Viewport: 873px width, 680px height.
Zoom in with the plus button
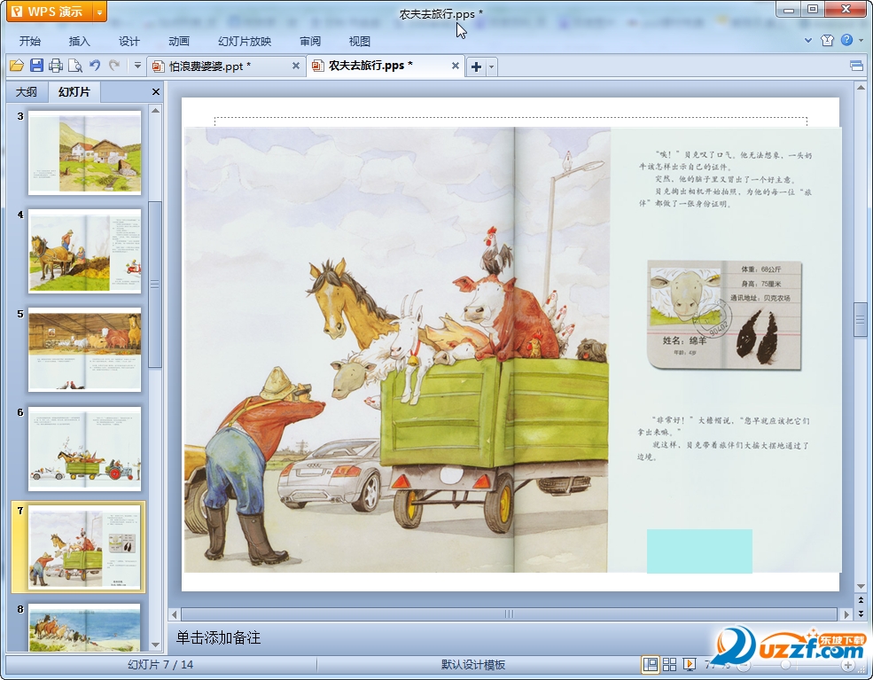click(x=848, y=665)
